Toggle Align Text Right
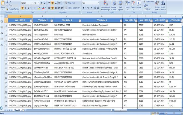 tap(55, 8)
